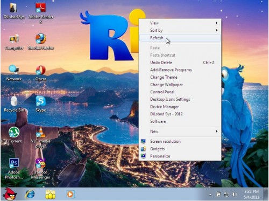Show hidden tray icons arrow
Viewport: 269px width, 201px height.
pos(210,195)
